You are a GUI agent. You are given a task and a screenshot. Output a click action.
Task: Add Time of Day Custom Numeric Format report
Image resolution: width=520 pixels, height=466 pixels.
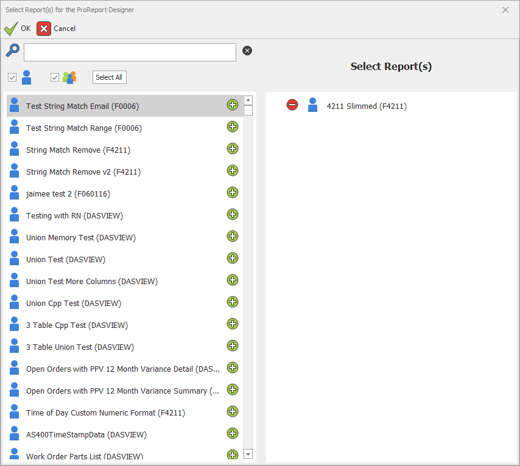(233, 411)
